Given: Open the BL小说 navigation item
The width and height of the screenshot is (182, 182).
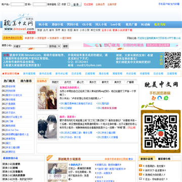Looking at the screenshot, I should (x=43, y=24).
